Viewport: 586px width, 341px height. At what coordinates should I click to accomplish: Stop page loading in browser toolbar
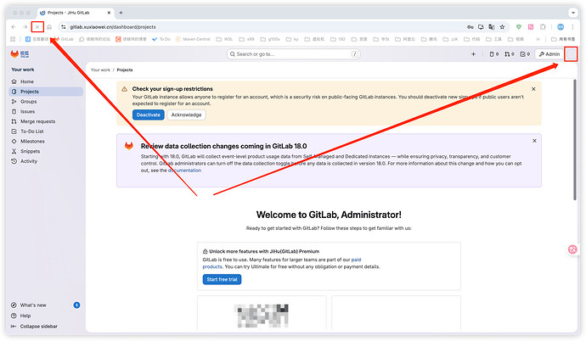[37, 27]
